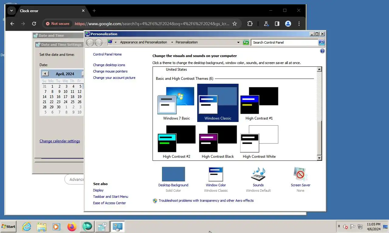Click the refresh icon beside address bar
The width and height of the screenshot is (389, 233).
[246, 42]
